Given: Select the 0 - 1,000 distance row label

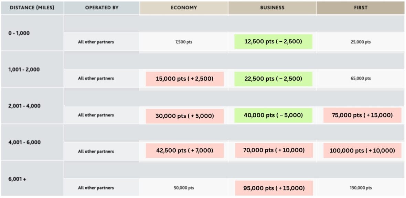Looking at the screenshot, I should 19,33.
